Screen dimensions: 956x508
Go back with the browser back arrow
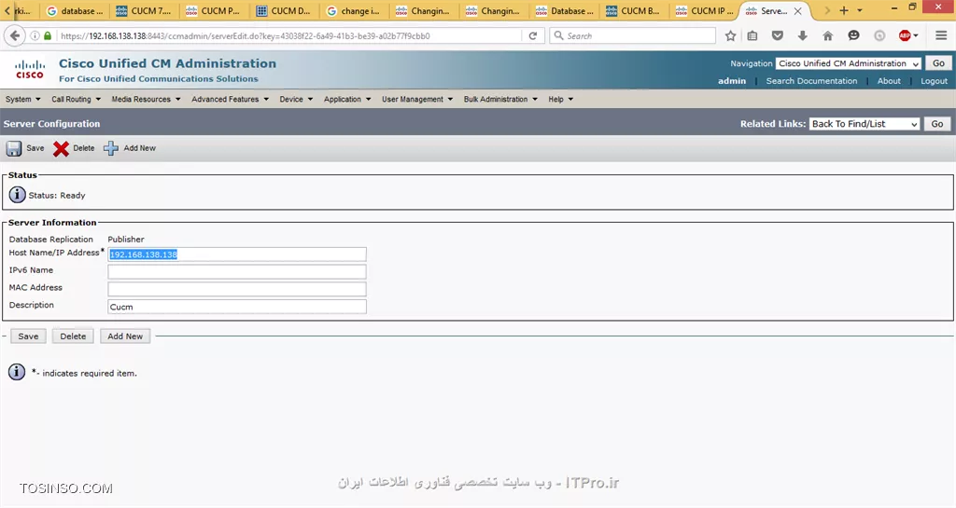(15, 36)
